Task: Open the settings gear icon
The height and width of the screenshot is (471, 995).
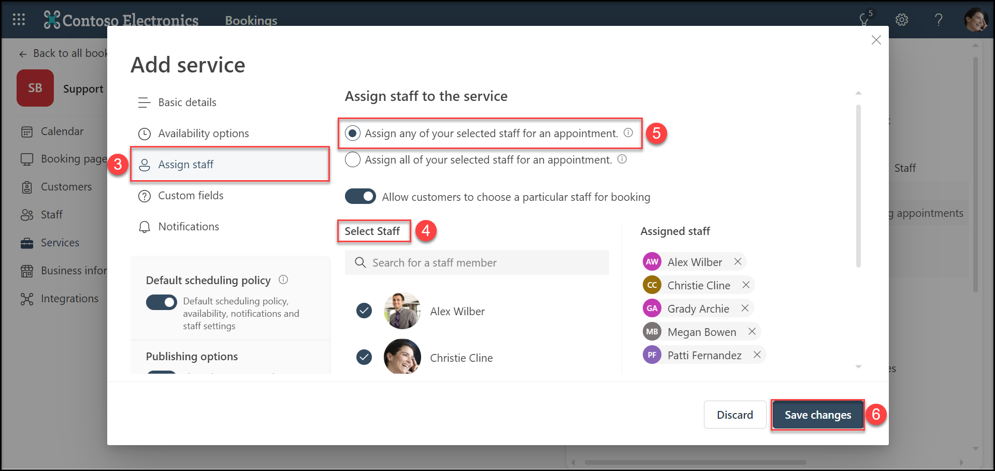Action: tap(902, 20)
